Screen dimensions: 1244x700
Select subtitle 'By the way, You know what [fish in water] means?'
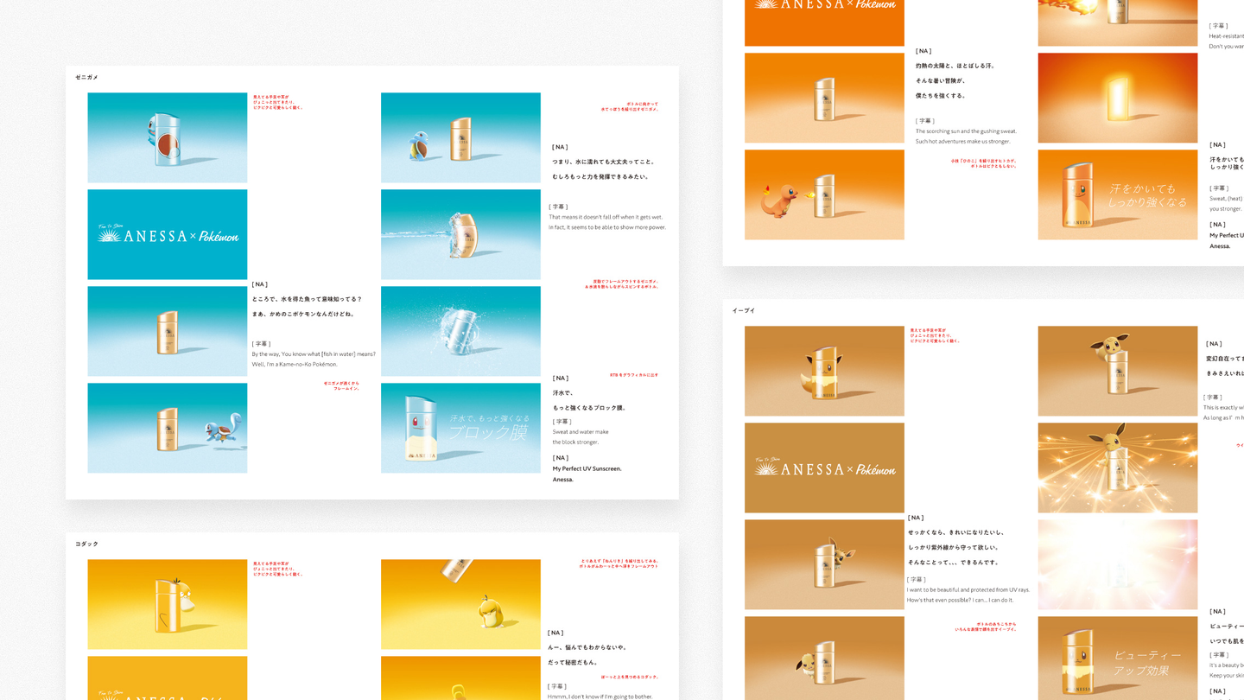coord(314,354)
